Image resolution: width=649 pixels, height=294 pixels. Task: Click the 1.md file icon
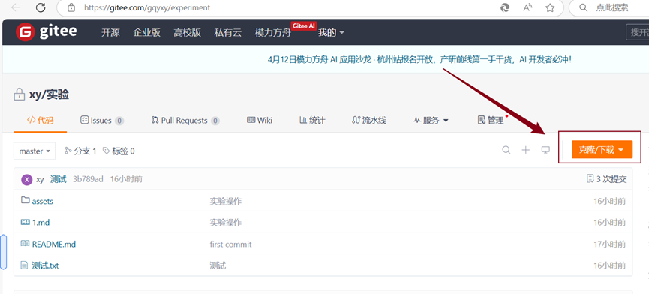pos(26,222)
